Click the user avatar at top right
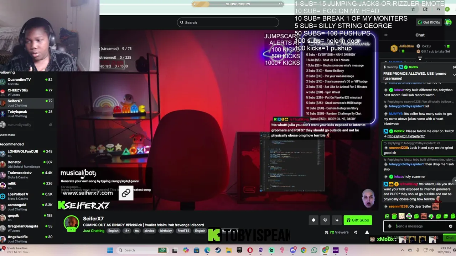The image size is (456, 256). point(448,22)
